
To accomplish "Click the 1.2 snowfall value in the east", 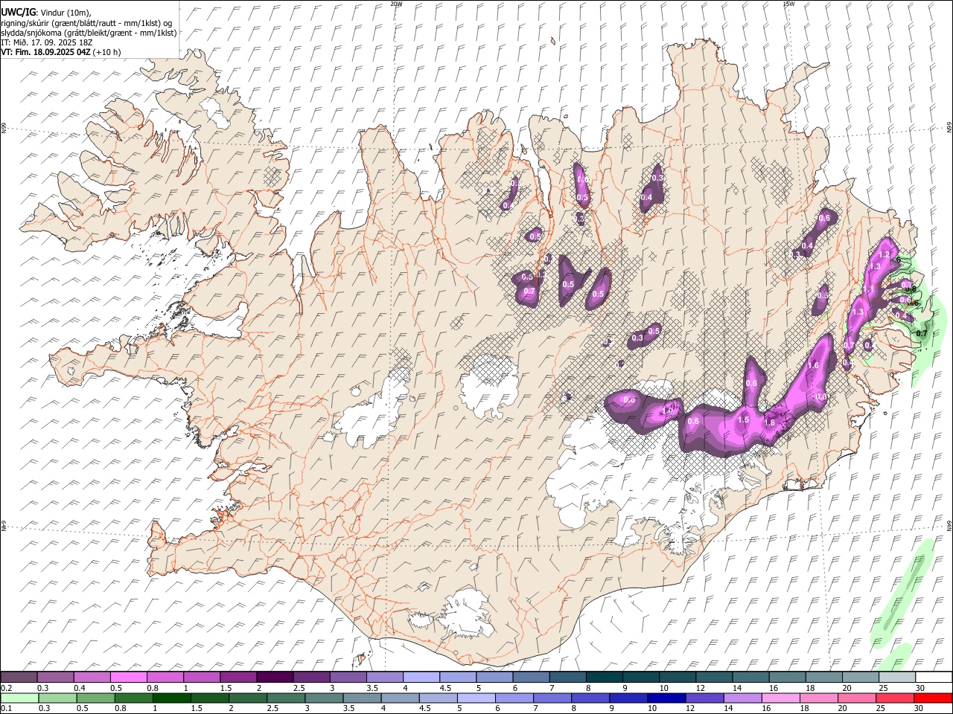I will pos(885,255).
